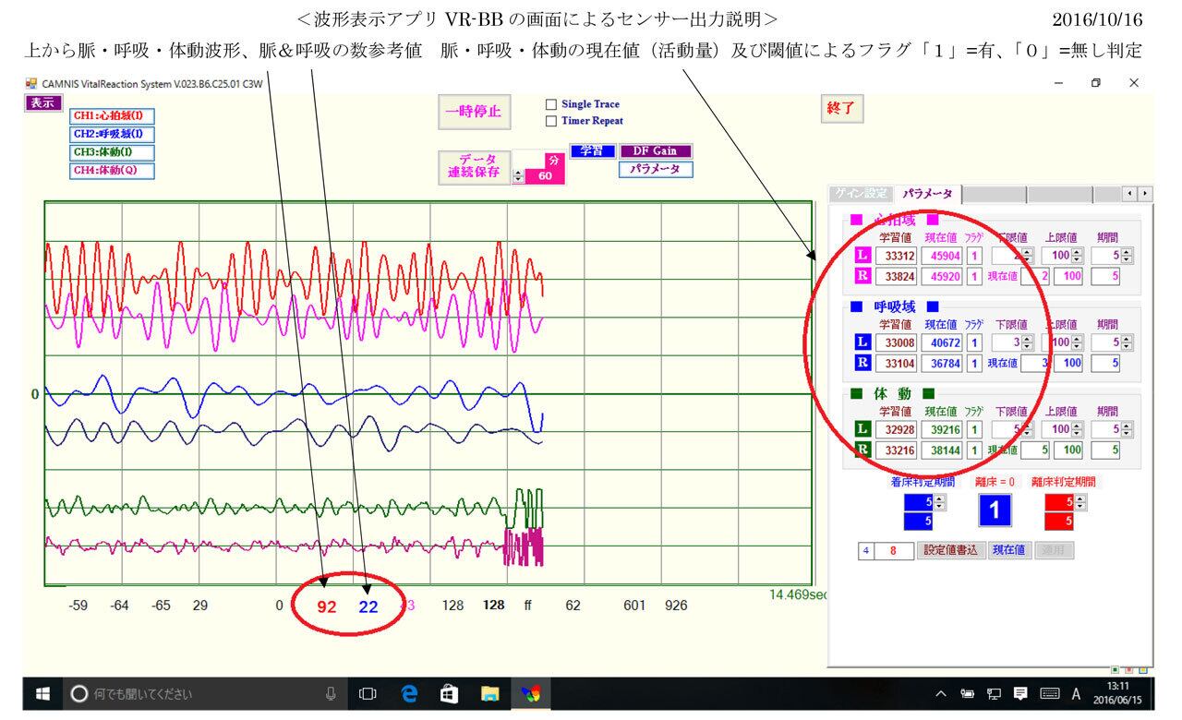Image resolution: width=1182 pixels, height=720 pixels.
Task: Click the 設定値書込 button
Action: coord(952,551)
